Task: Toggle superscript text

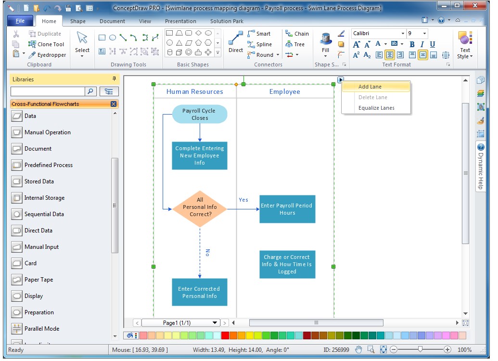Action: pyautogui.click(x=357, y=55)
